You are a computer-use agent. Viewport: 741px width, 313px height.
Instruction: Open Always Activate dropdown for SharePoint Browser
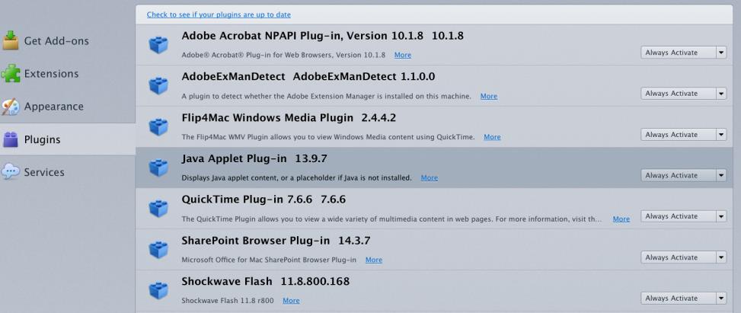pos(683,257)
